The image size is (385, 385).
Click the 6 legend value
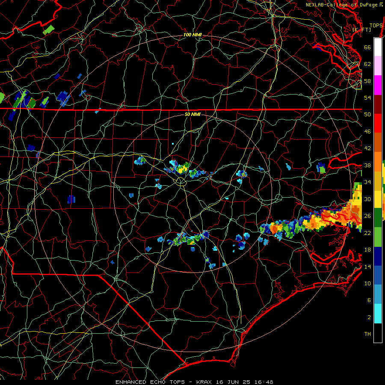tap(369, 300)
